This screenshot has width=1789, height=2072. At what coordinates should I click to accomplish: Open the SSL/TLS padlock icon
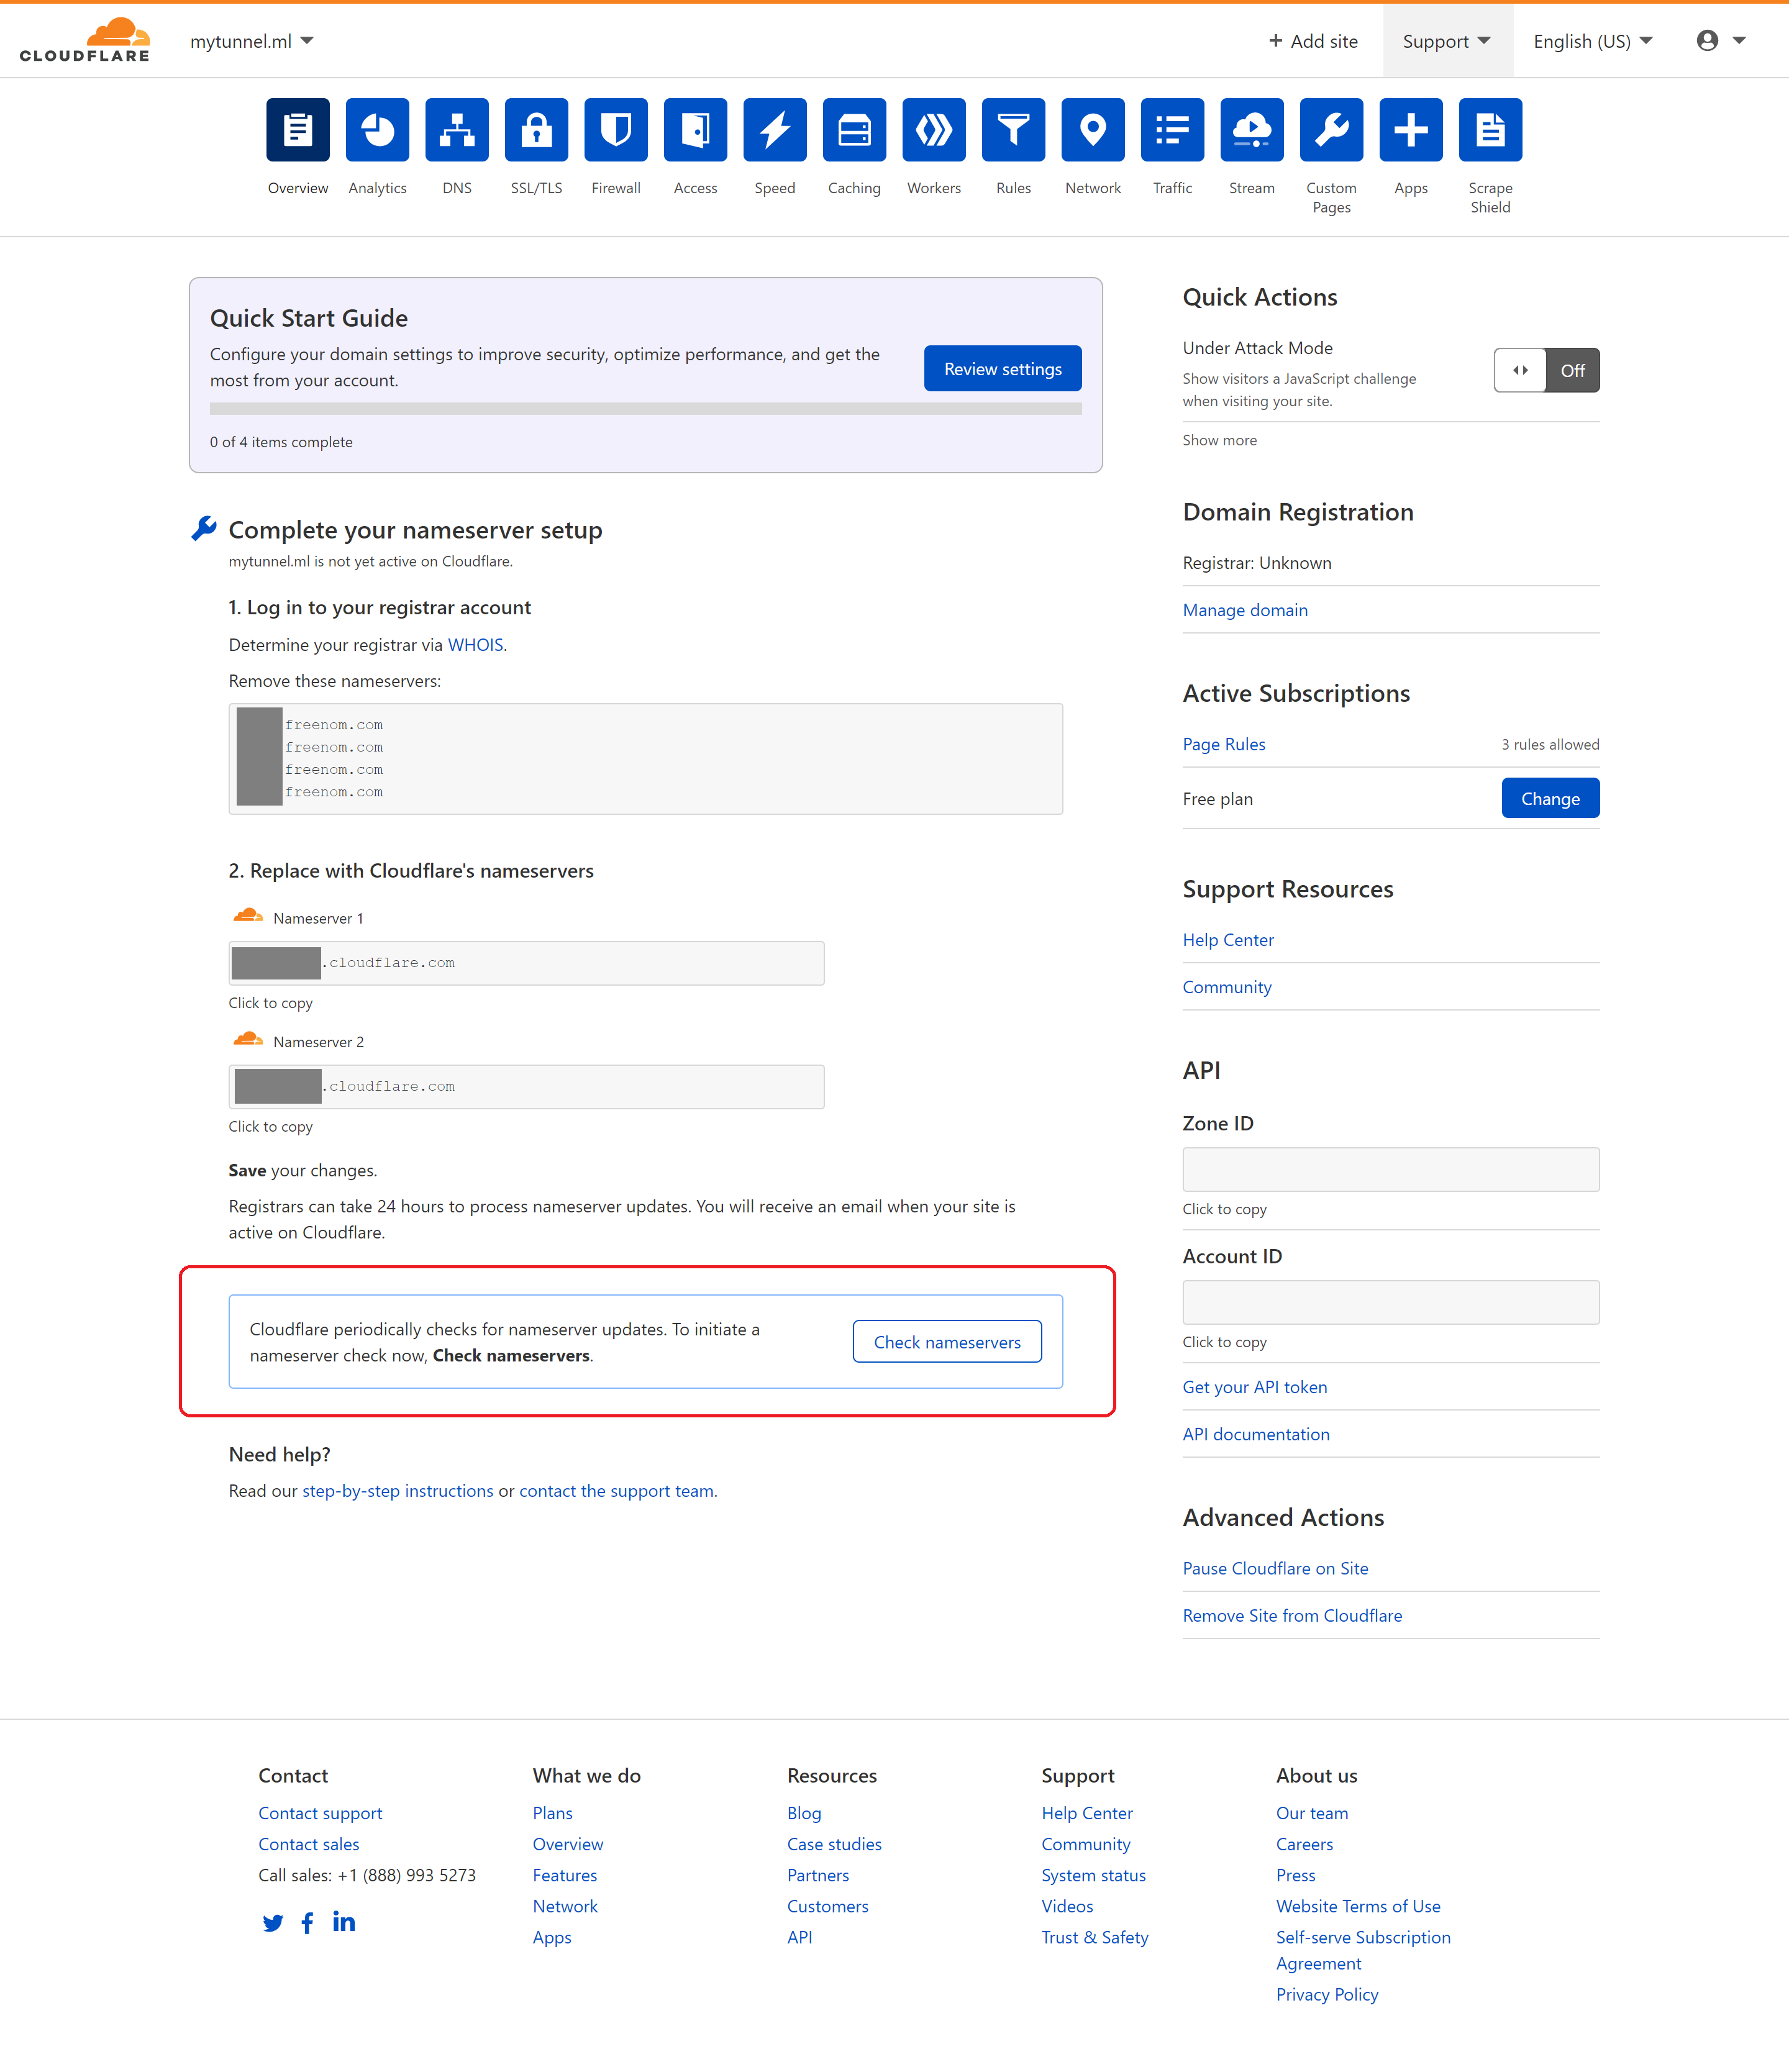click(x=536, y=130)
